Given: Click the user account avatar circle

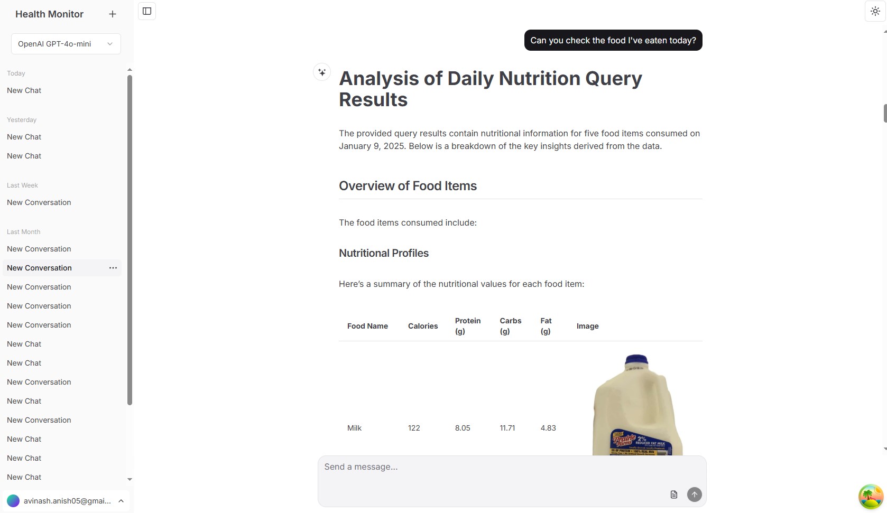Looking at the screenshot, I should [x=13, y=501].
